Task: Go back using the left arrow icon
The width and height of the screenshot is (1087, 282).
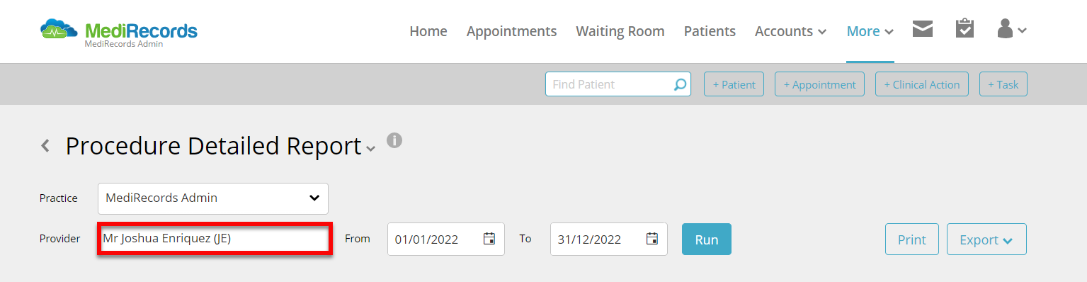Action: [45, 146]
